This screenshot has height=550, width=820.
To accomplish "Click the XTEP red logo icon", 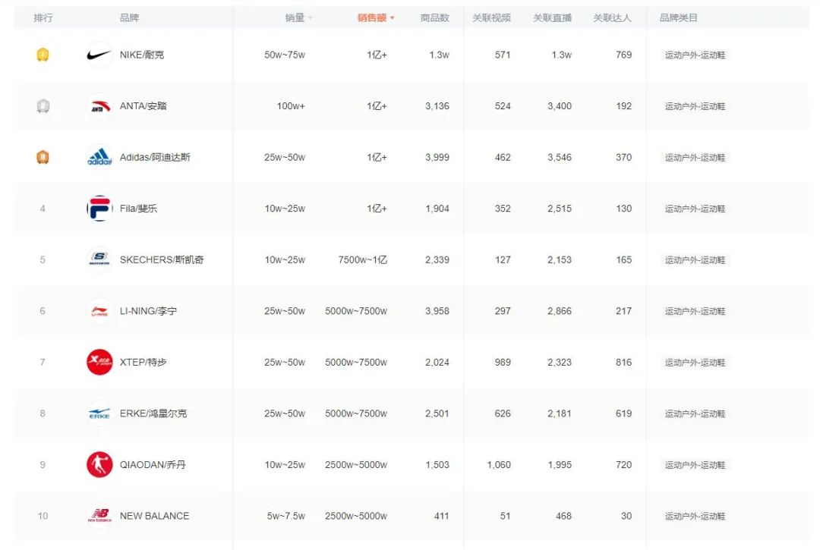I will [x=98, y=362].
